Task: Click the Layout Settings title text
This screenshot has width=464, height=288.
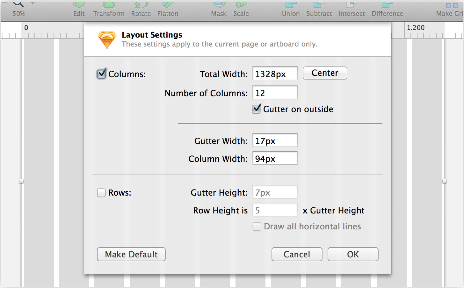Action: (152, 35)
